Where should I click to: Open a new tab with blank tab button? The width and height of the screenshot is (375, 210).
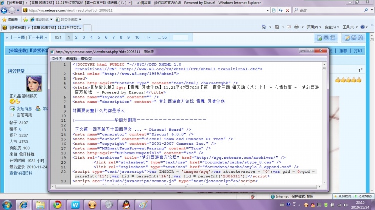[x=88, y=27]
